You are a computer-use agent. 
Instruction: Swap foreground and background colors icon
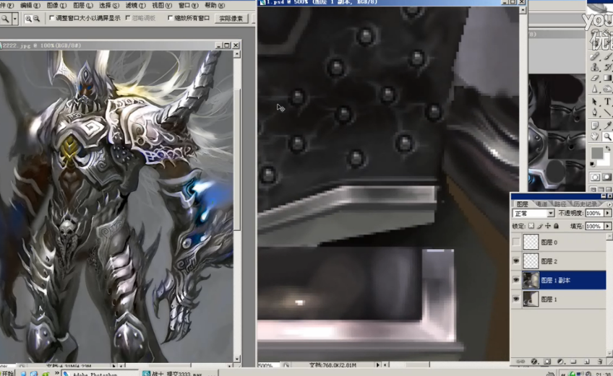point(607,149)
